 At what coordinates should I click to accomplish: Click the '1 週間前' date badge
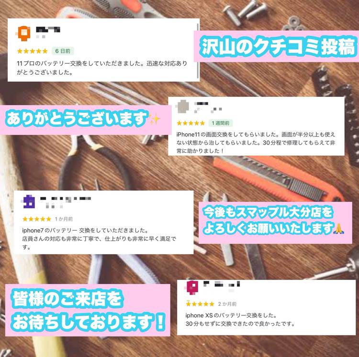[220, 123]
